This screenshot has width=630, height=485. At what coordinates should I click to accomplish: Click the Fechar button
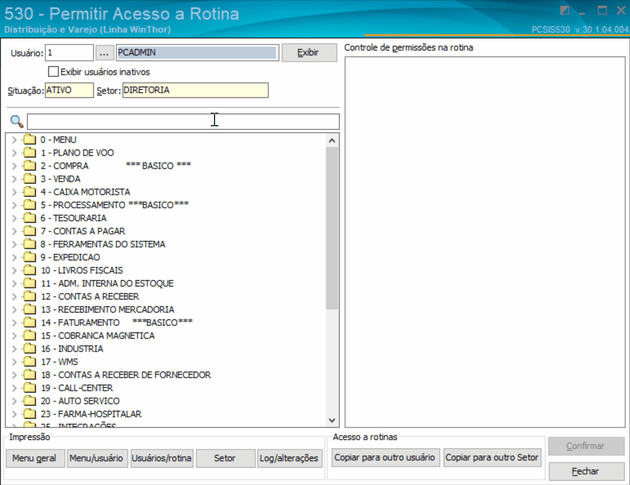pyautogui.click(x=586, y=471)
